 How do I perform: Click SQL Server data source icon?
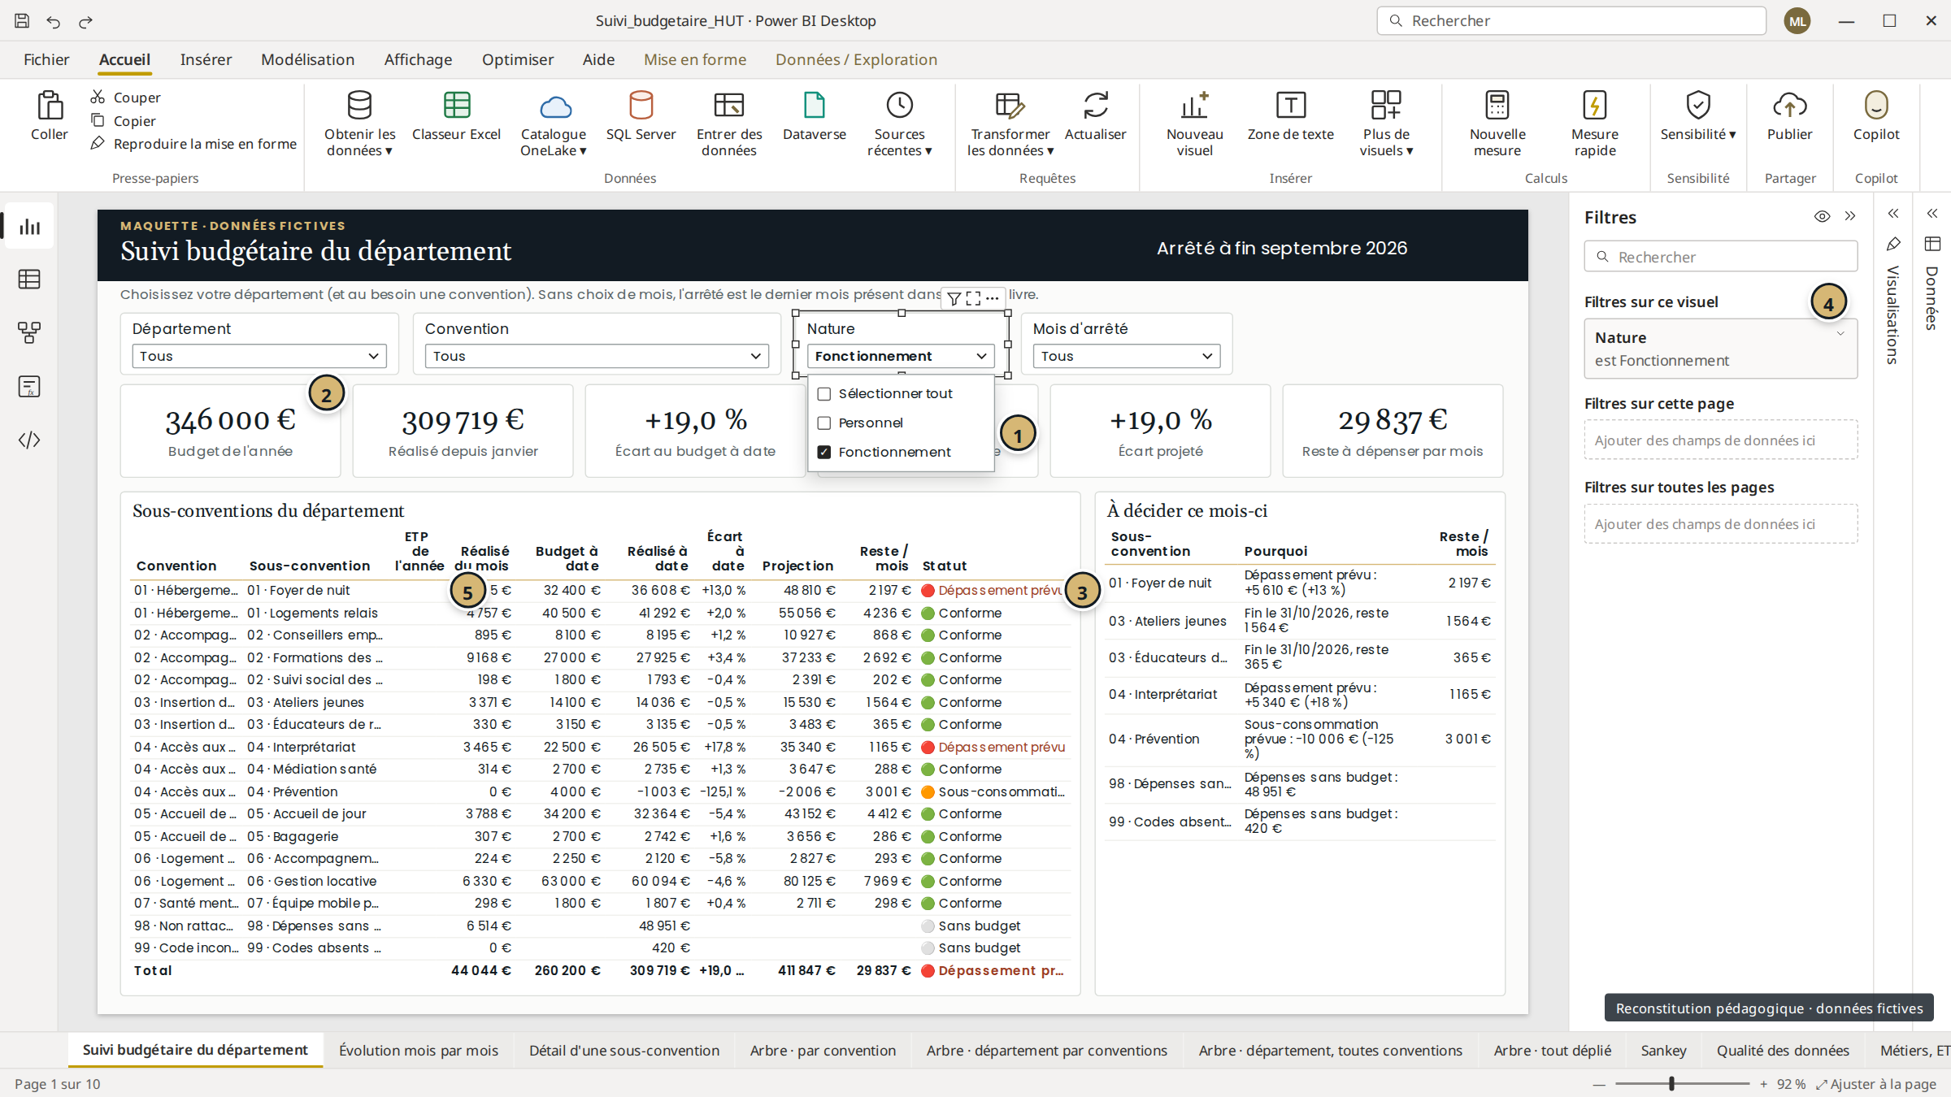pyautogui.click(x=641, y=105)
